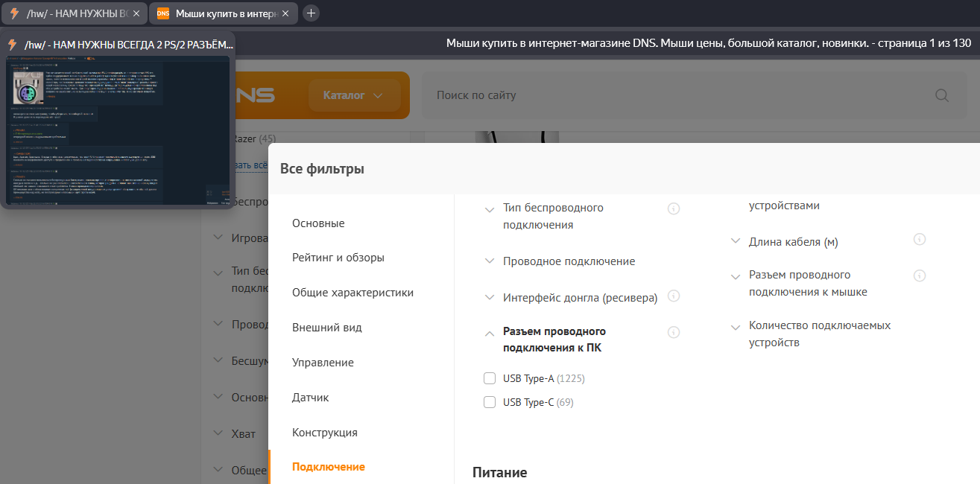Image resolution: width=980 pixels, height=484 pixels.
Task: Click the /hw/ tab preview thumbnail
Action: pyautogui.click(x=118, y=130)
